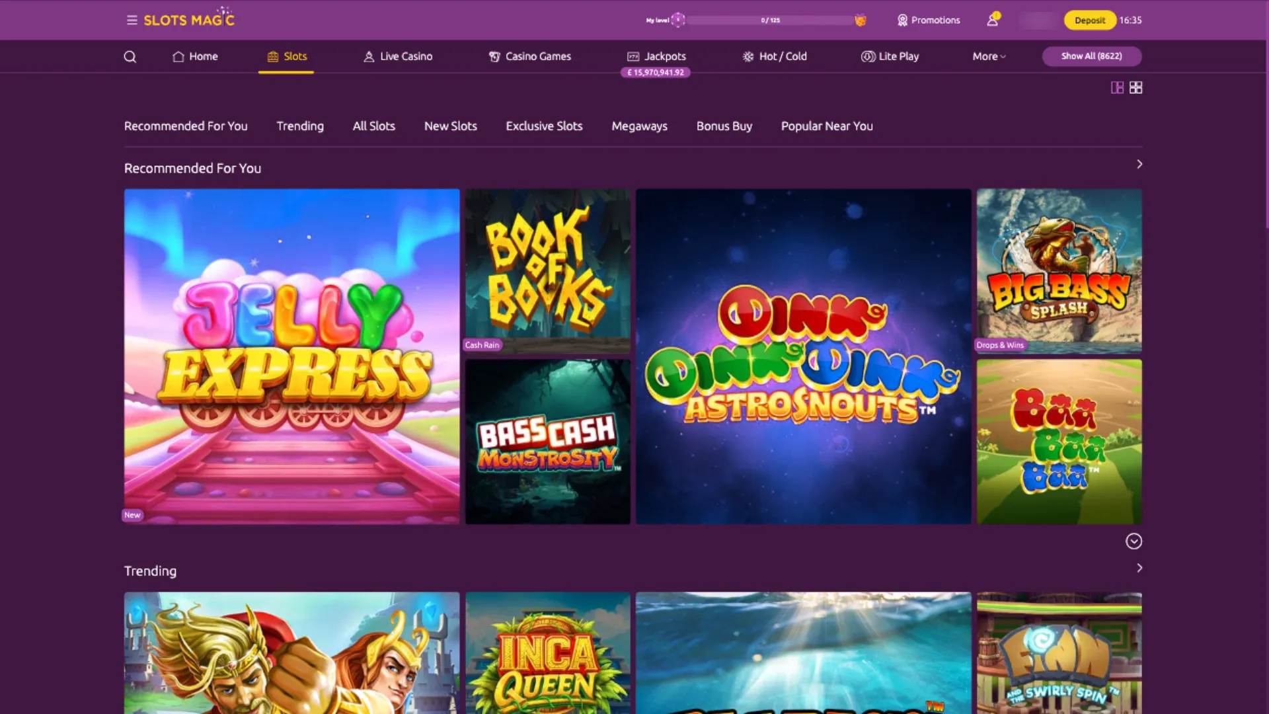Screen dimensions: 1269x714
Task: Click the Lite Play coin icon
Action: 868,56
